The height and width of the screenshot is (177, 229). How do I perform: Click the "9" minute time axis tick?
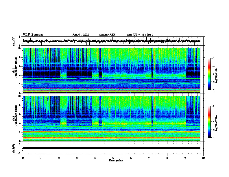click(x=185, y=158)
